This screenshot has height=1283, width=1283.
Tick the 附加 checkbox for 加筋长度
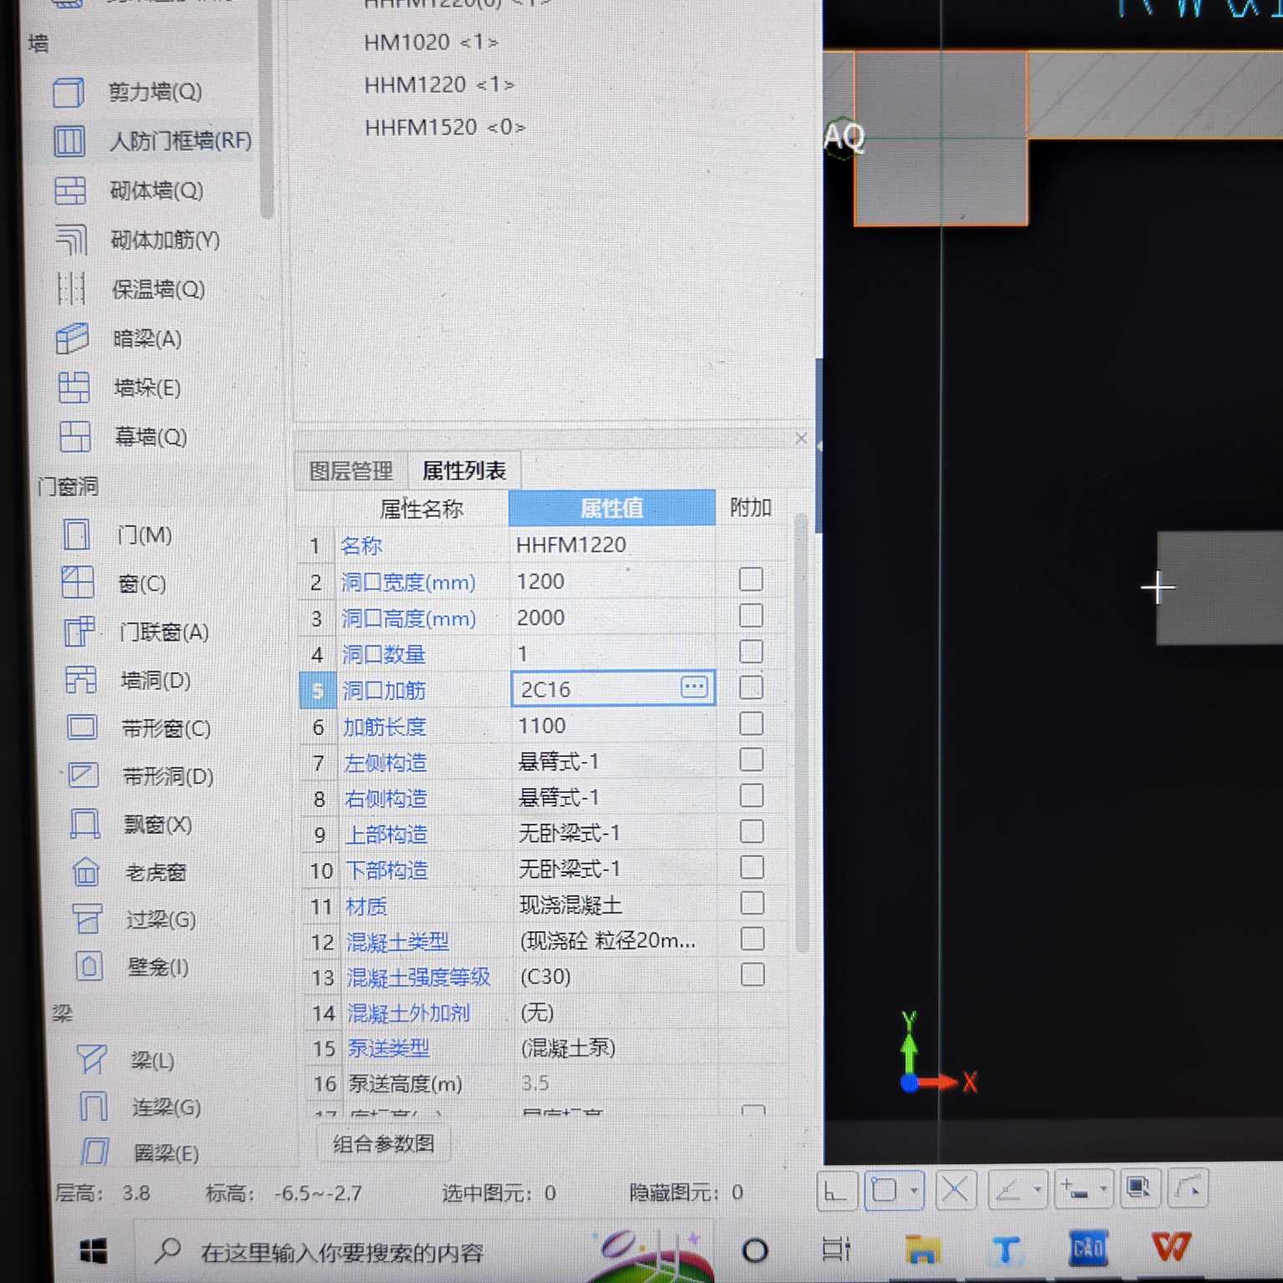point(751,723)
